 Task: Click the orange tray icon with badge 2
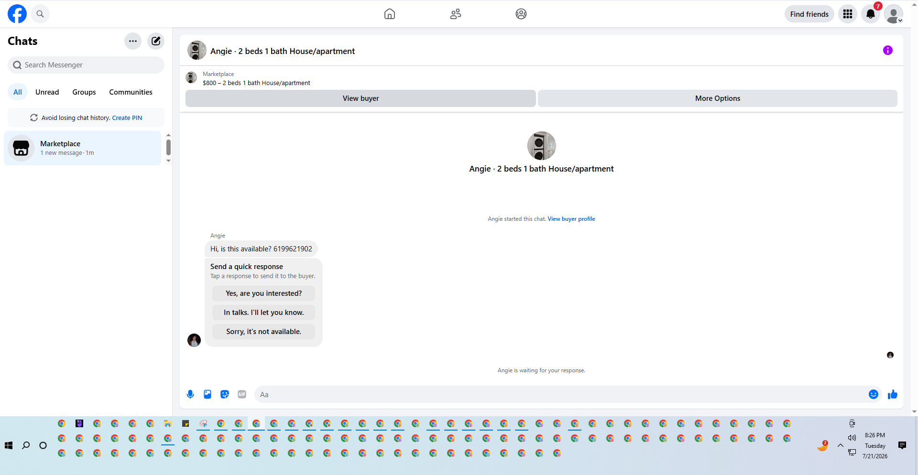[x=822, y=446]
